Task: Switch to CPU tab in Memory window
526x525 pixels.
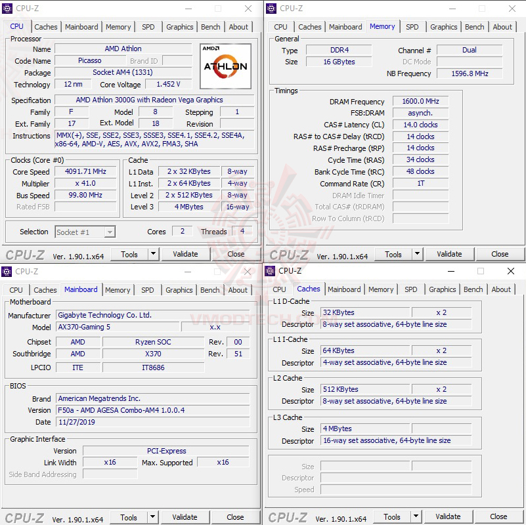Action: point(280,27)
